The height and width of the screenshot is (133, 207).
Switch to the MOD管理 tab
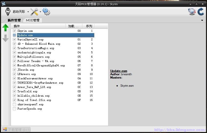click(33, 20)
